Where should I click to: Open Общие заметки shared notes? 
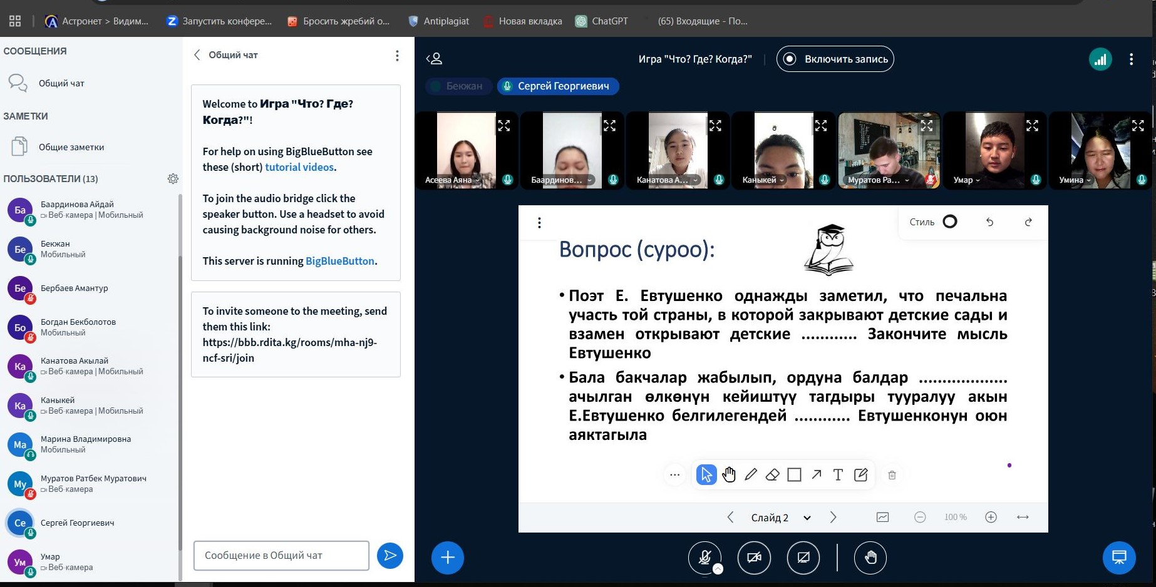[71, 147]
